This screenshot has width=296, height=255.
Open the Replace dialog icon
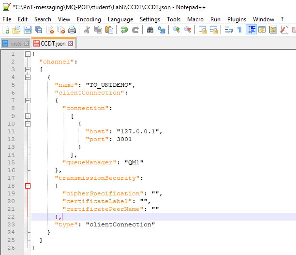click(x=162, y=30)
